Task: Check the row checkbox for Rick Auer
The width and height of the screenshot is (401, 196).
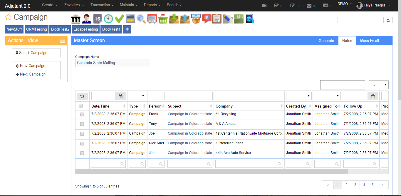Action: [x=82, y=143]
